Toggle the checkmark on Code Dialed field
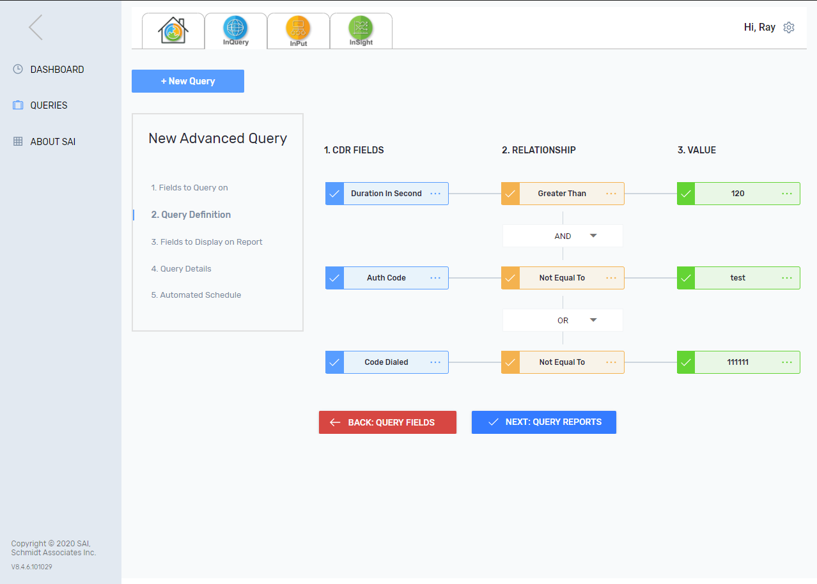 (334, 362)
